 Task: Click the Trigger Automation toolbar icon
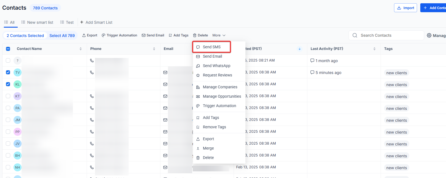point(104,35)
